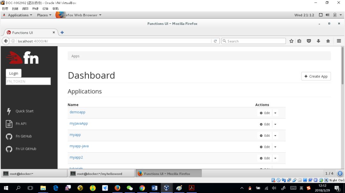Open the VirtualBox 设备 menu

click(x=45, y=9)
